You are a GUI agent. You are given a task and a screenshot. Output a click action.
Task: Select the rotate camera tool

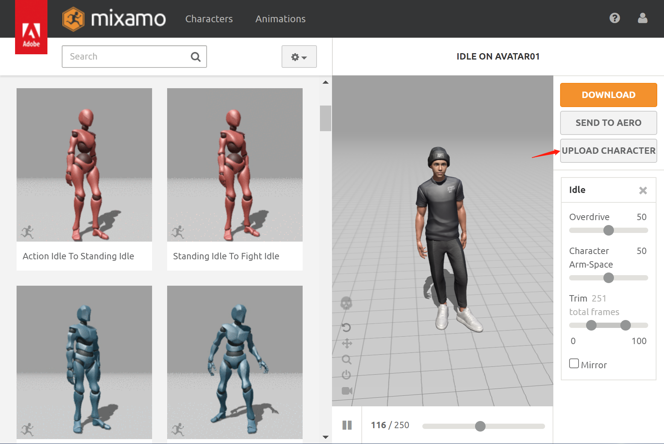[x=346, y=328]
